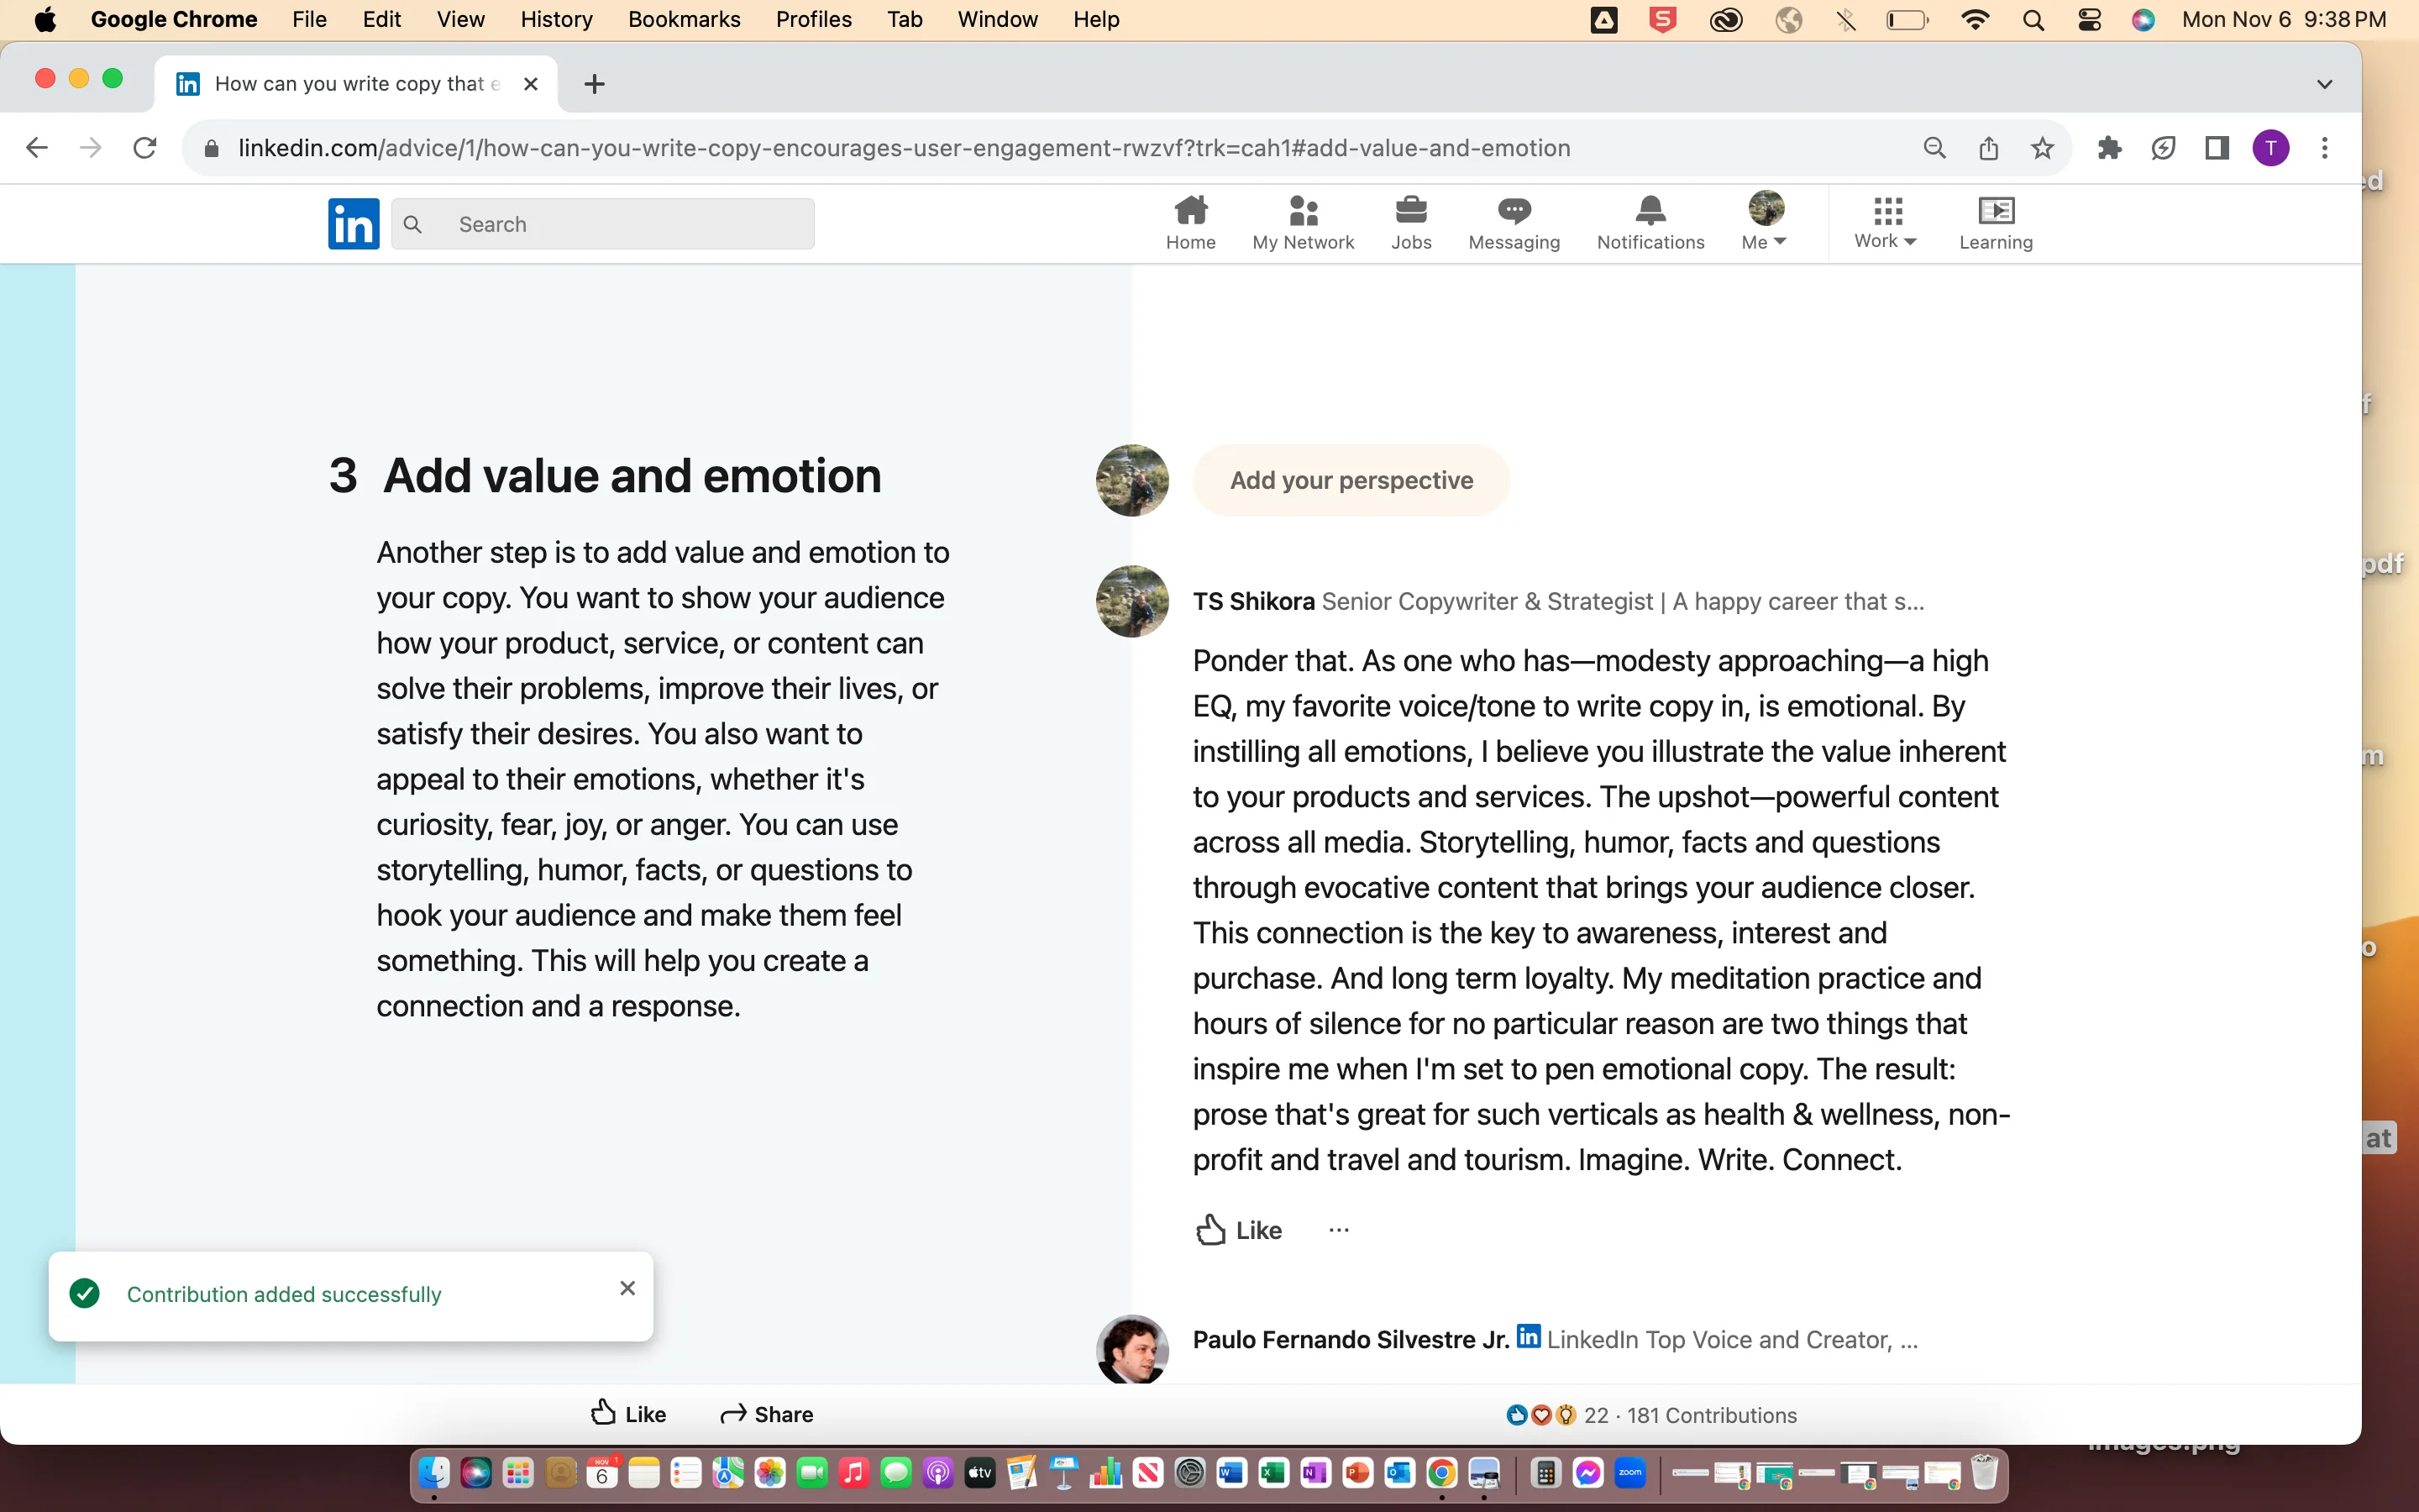The height and width of the screenshot is (1512, 2419).
Task: Toggle the Chrome side panel icon
Action: coord(2217,148)
